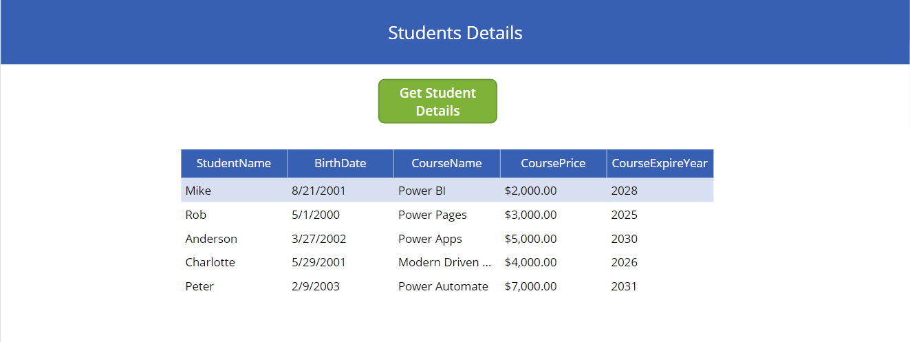Click the $5,000.00 course price cell
The height and width of the screenshot is (342, 910).
pyautogui.click(x=530, y=239)
